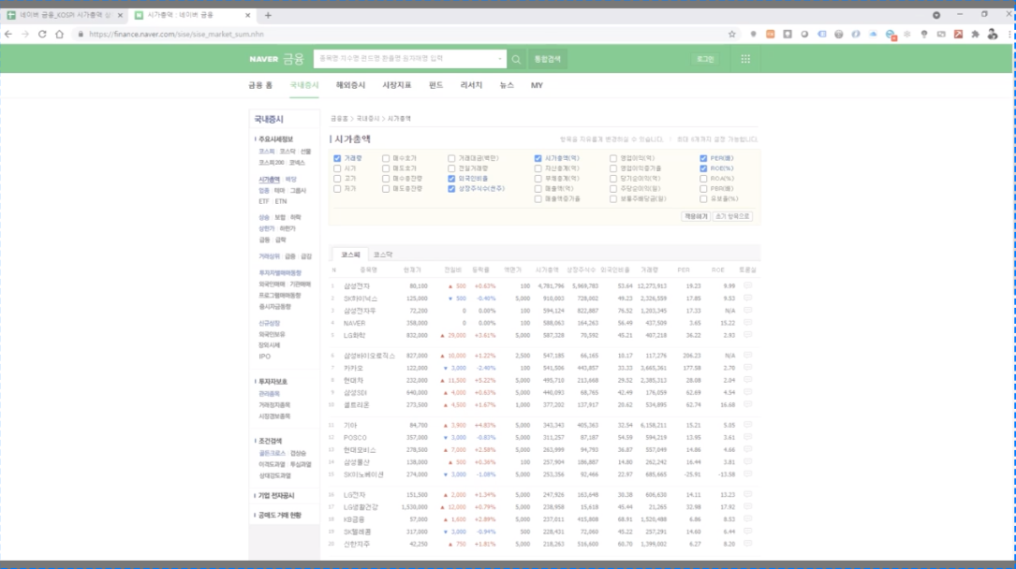Image resolution: width=1016 pixels, height=569 pixels.
Task: Click the 로그인 button
Action: coord(705,59)
